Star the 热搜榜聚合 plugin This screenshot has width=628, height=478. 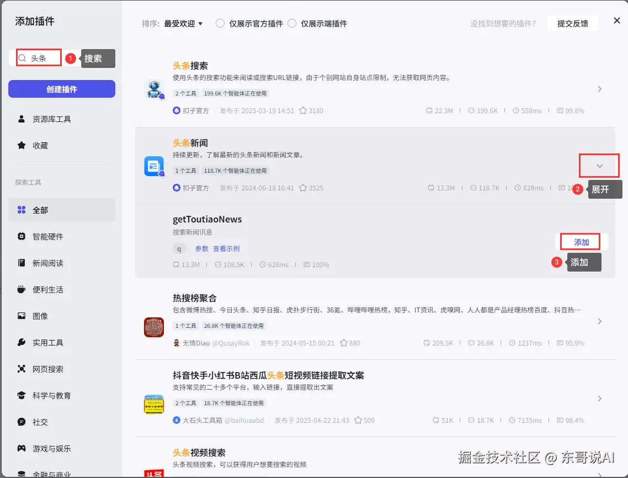point(344,343)
